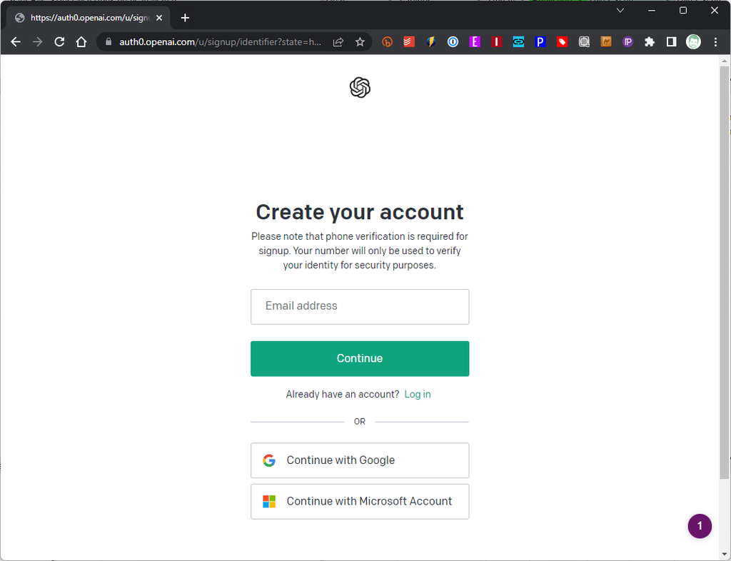Click the OpenAI logo above the signup form

360,87
